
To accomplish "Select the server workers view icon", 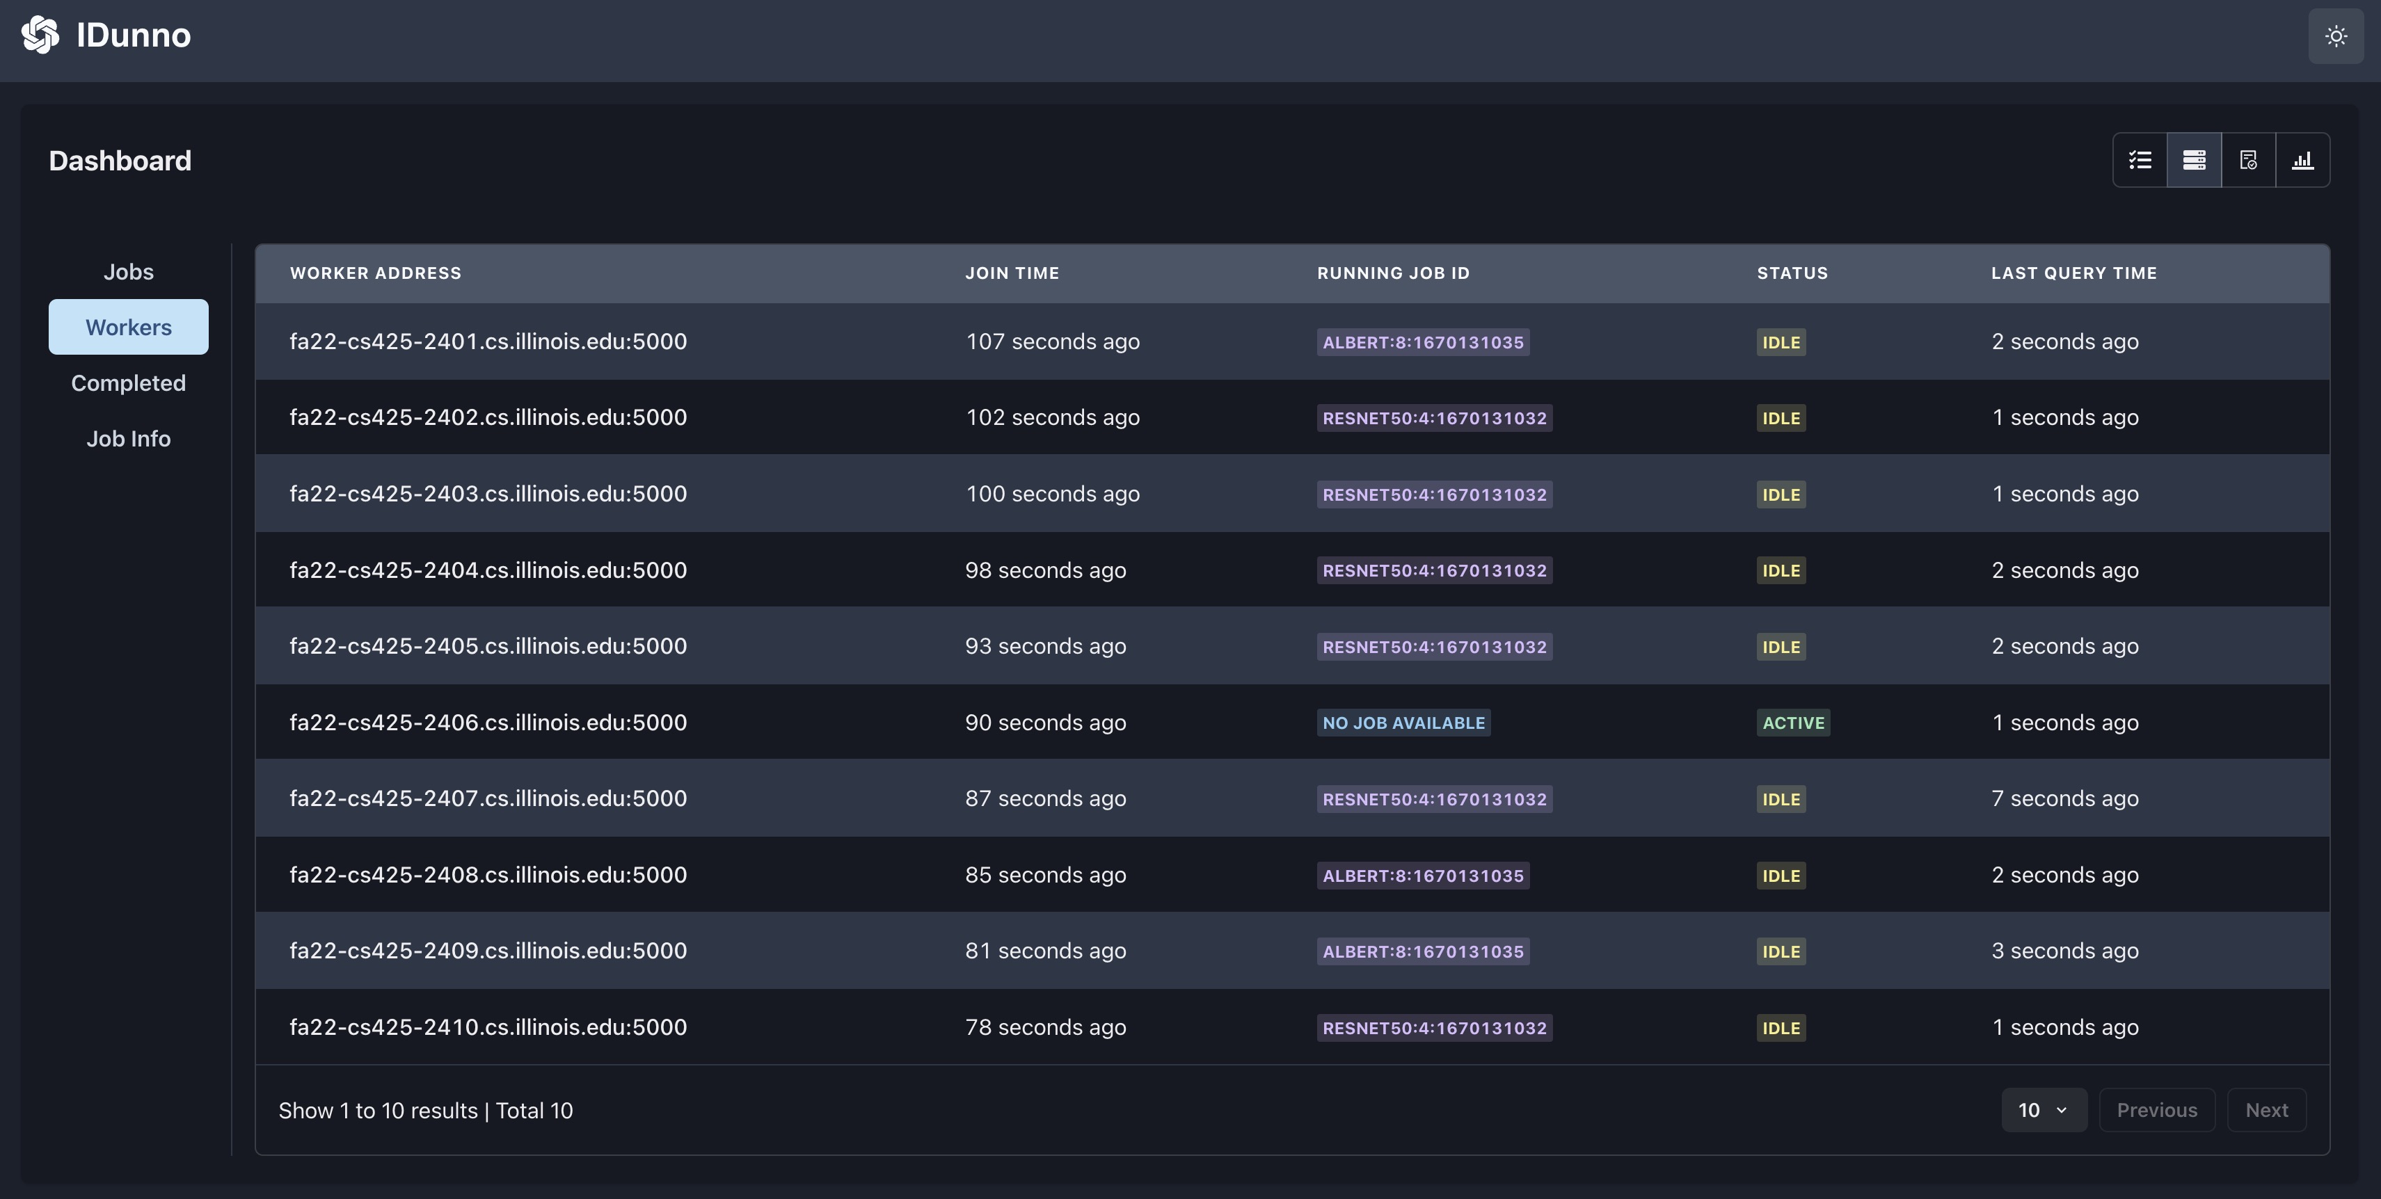I will point(2195,161).
